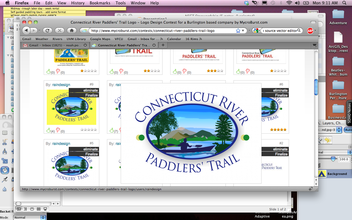Open the volume control in the menu bar
The image size is (352, 220).
(x=297, y=3)
